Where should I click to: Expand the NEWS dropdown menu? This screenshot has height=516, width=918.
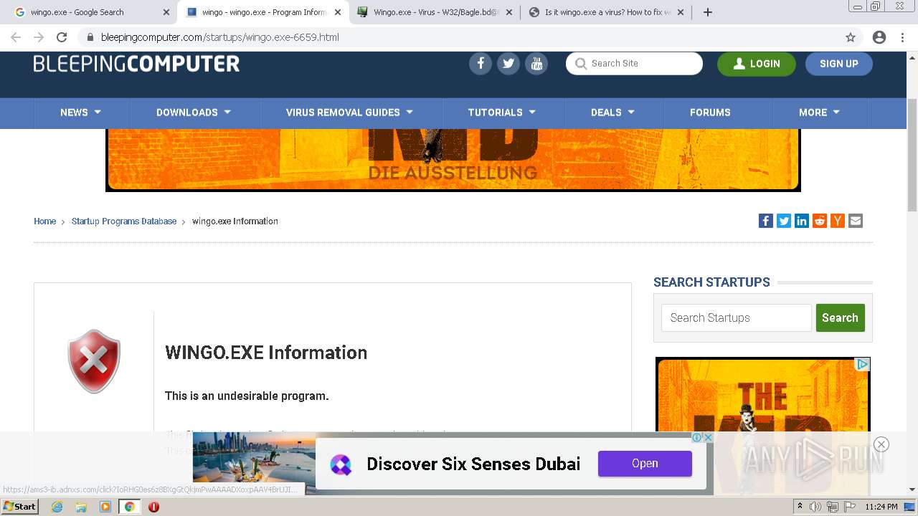click(x=80, y=113)
